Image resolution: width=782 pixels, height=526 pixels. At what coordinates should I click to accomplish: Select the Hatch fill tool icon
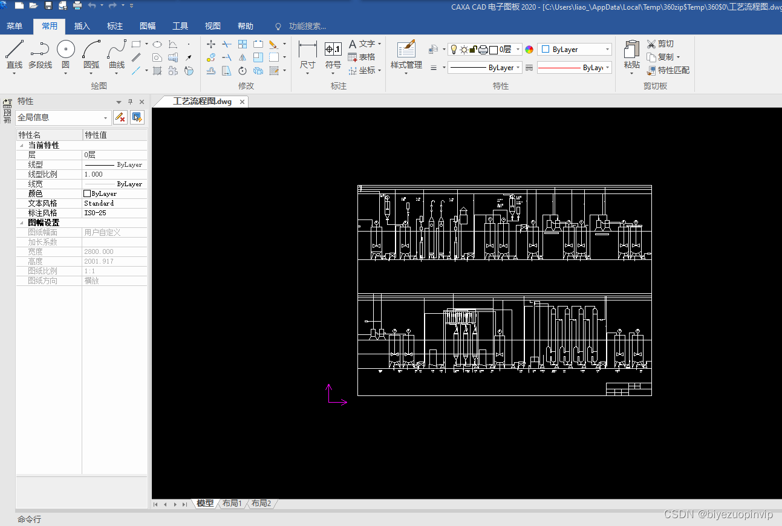point(157,71)
